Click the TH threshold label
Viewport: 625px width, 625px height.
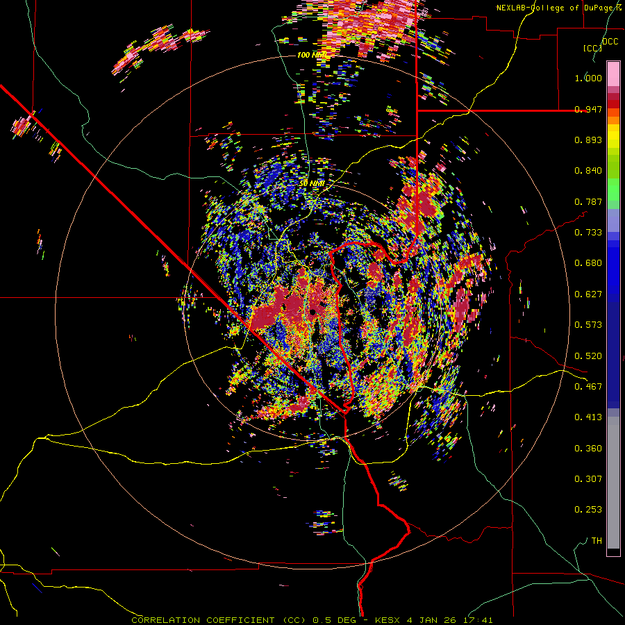597,541
